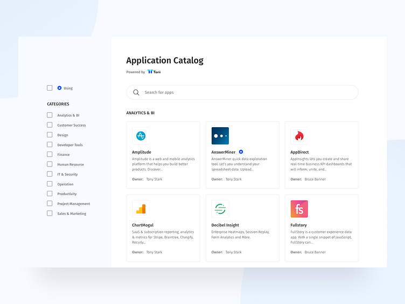
Task: Open the AppDirect app title
Action: tap(299, 152)
